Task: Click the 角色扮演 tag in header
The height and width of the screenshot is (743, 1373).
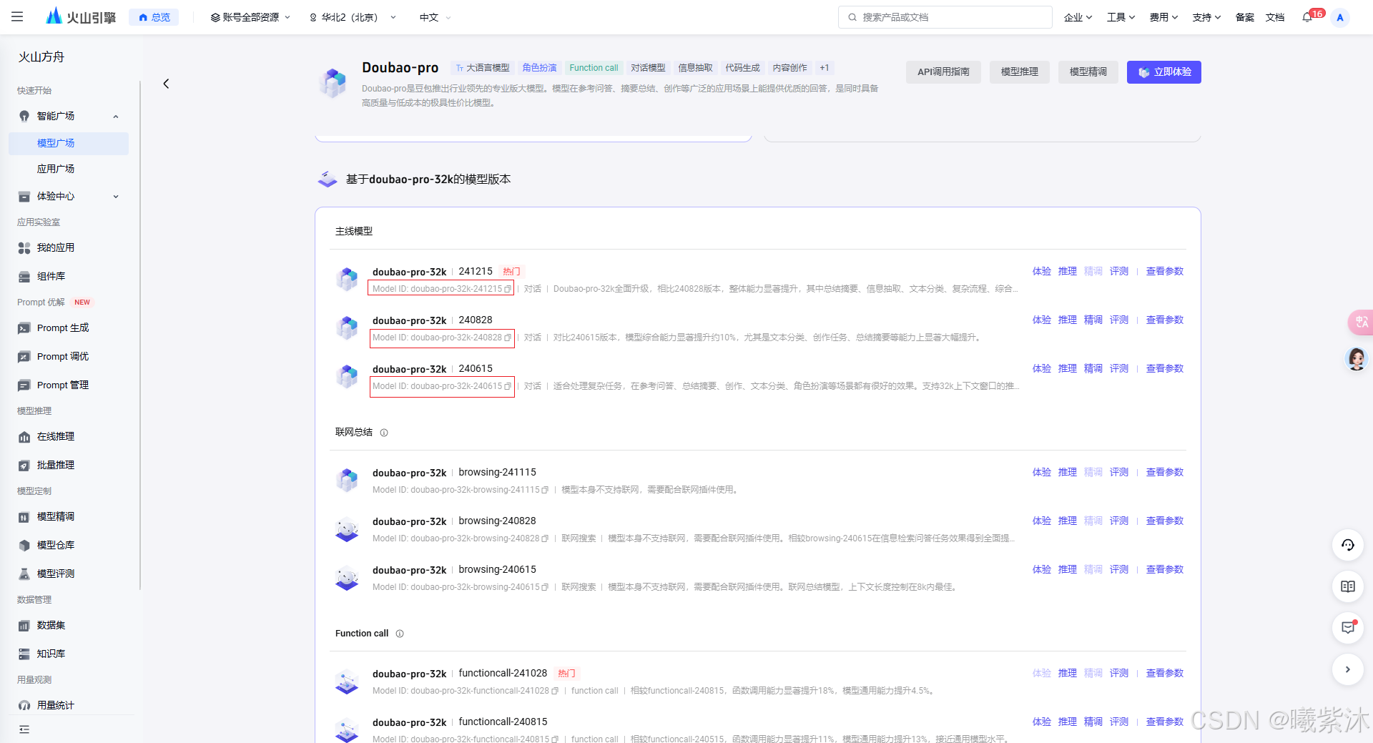Action: point(539,68)
